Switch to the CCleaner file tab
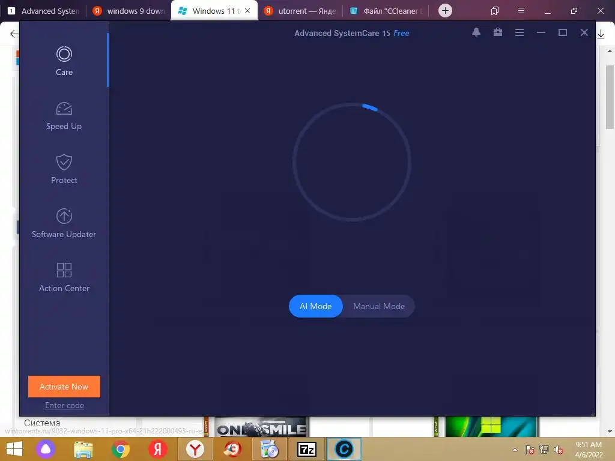Screen dimensions: 615x461 (x=386, y=11)
